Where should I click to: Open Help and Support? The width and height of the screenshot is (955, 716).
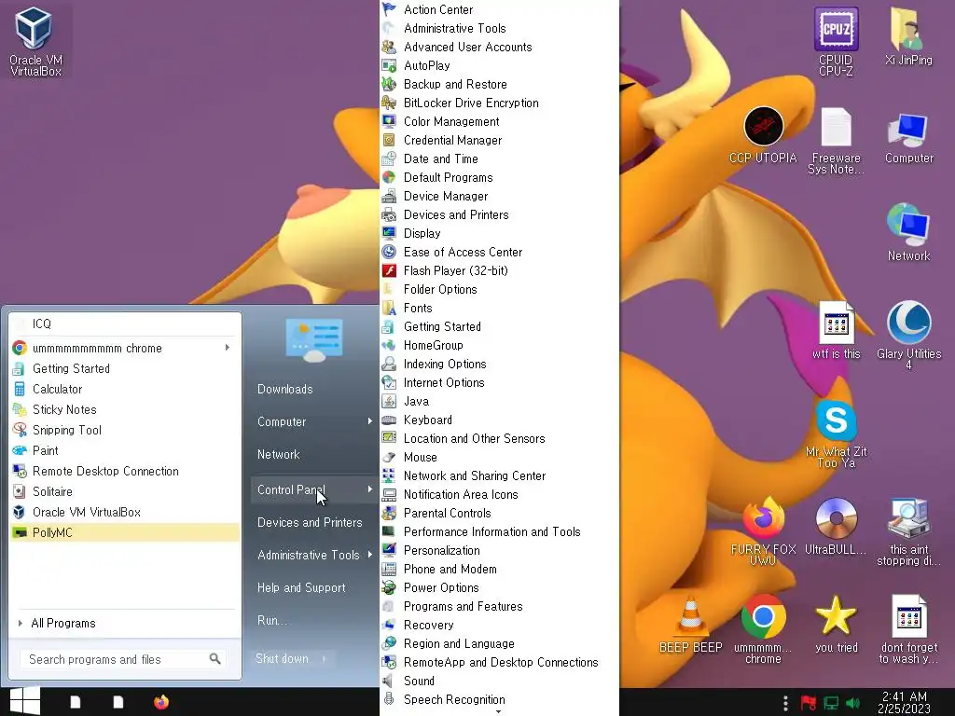coord(301,587)
